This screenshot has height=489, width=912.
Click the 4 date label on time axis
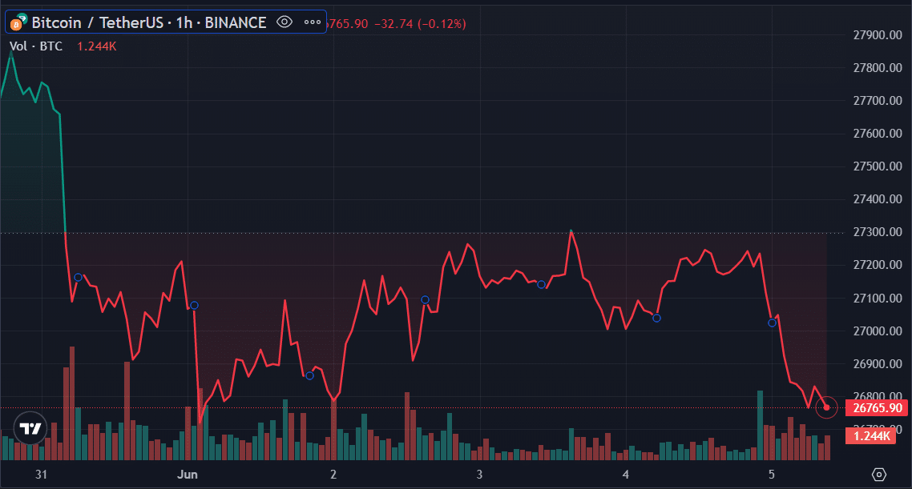pyautogui.click(x=625, y=475)
